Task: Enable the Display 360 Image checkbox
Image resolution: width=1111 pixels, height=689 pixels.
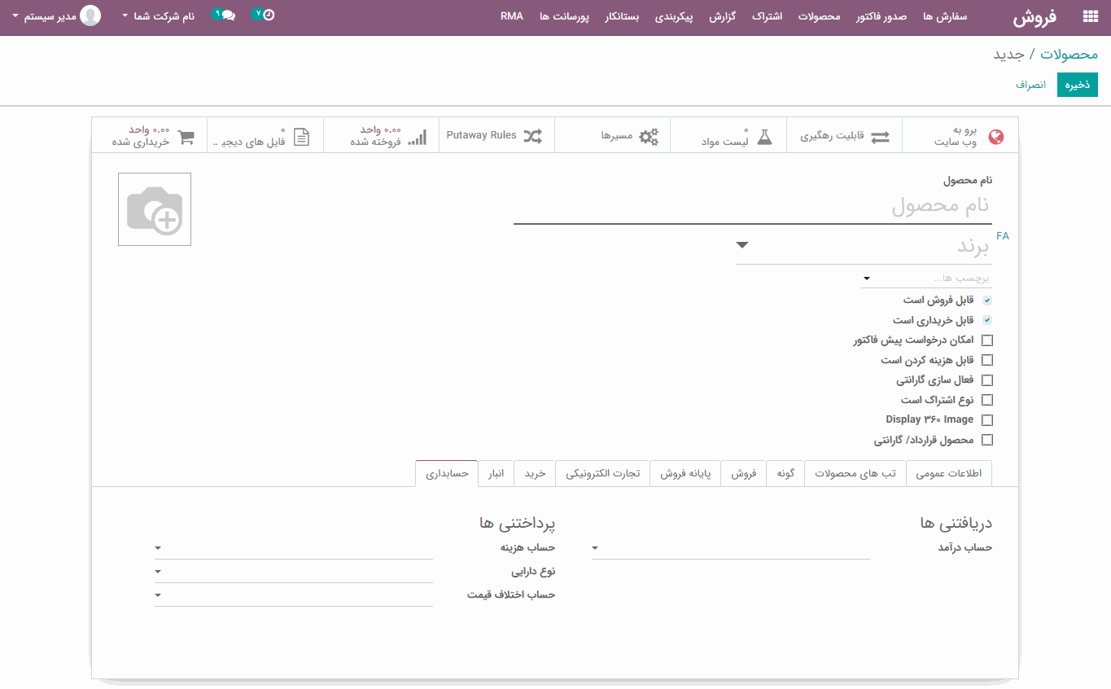Action: (x=987, y=419)
